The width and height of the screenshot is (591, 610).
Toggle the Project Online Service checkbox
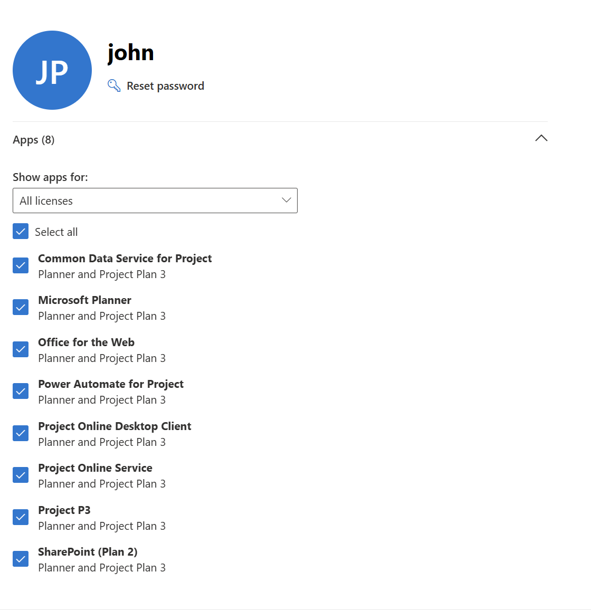[x=21, y=475]
